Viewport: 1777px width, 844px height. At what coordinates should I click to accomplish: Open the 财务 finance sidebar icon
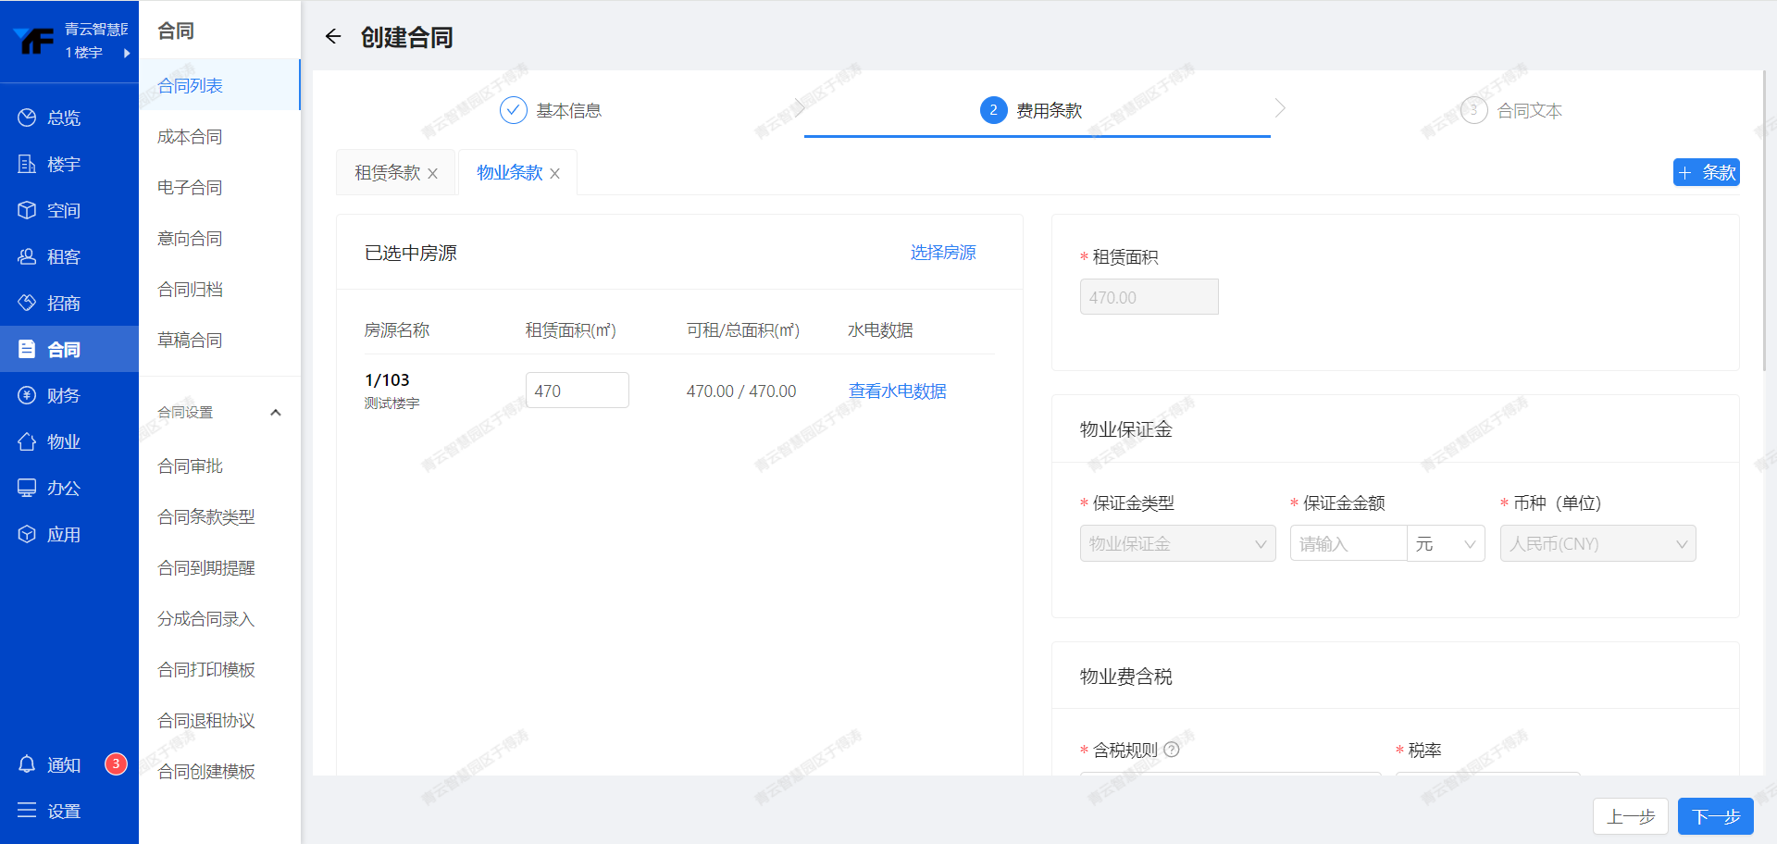[x=27, y=395]
